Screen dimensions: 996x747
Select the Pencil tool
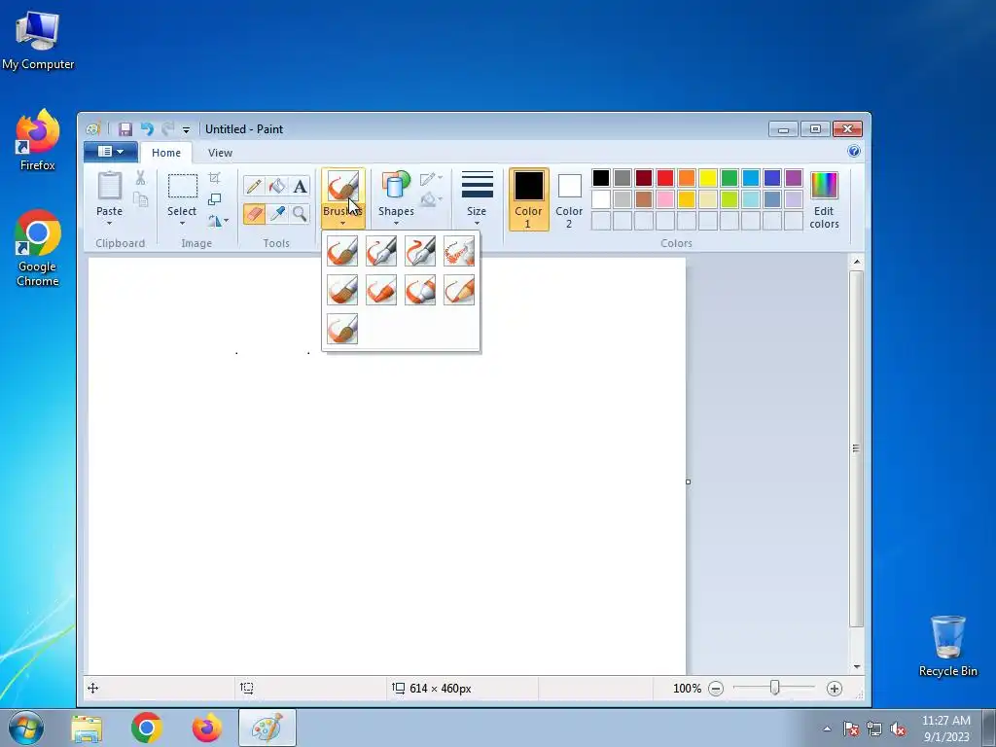coord(254,186)
